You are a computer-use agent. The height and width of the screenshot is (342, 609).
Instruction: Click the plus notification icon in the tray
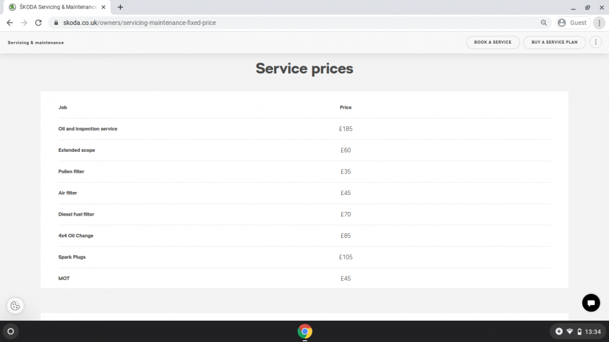click(558, 332)
